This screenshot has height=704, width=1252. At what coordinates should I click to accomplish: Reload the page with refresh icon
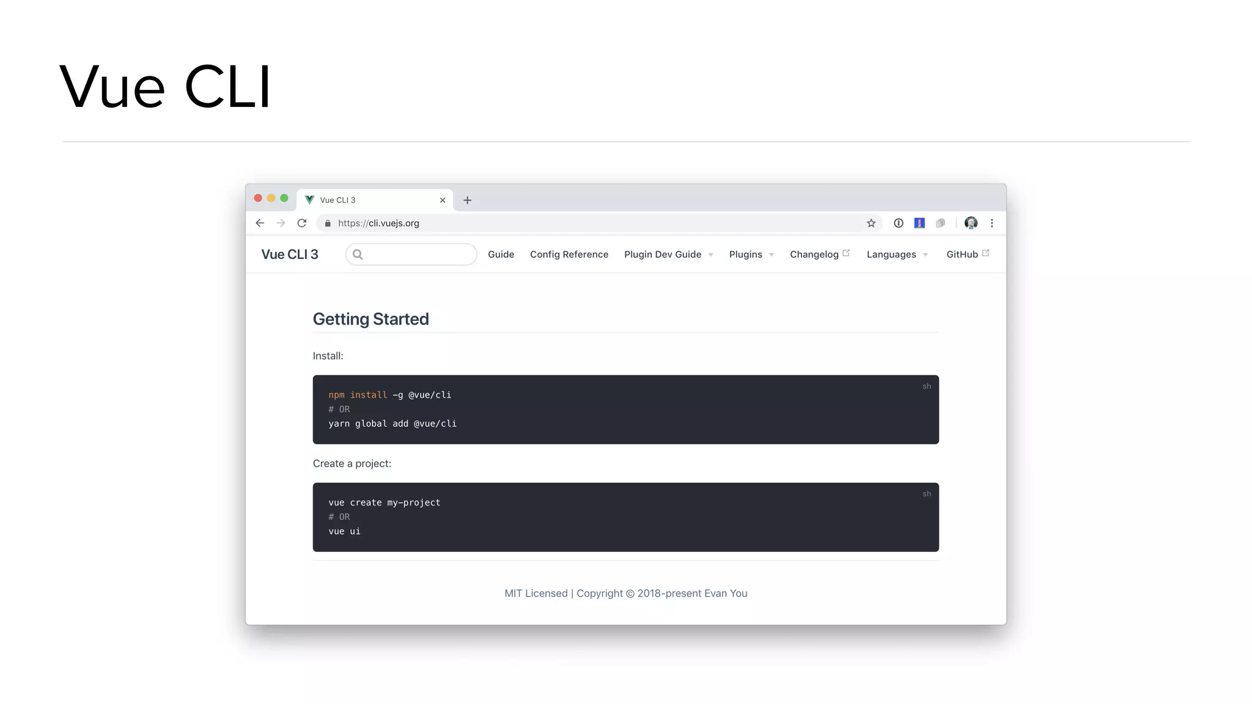point(302,223)
